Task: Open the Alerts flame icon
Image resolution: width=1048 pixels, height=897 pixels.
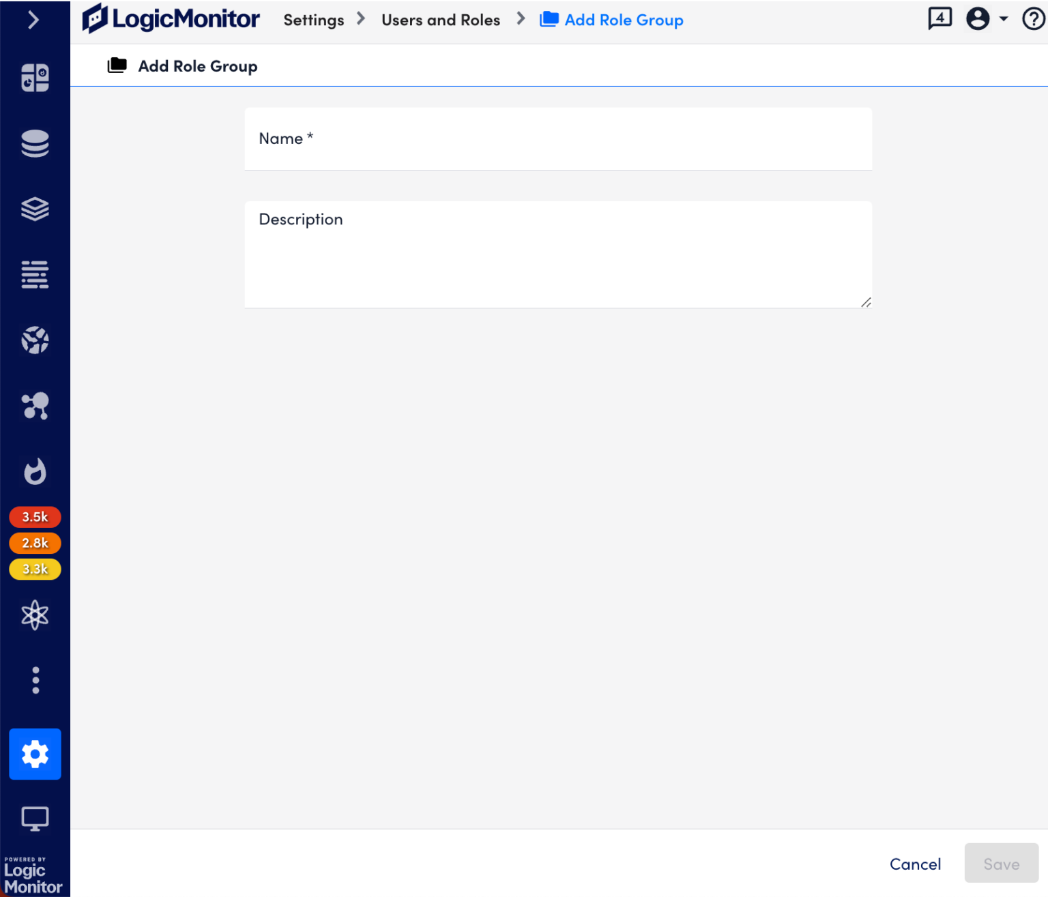Action: click(35, 471)
